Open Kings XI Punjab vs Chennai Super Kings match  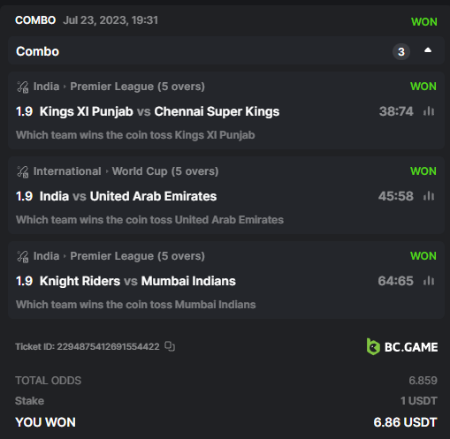click(x=159, y=111)
